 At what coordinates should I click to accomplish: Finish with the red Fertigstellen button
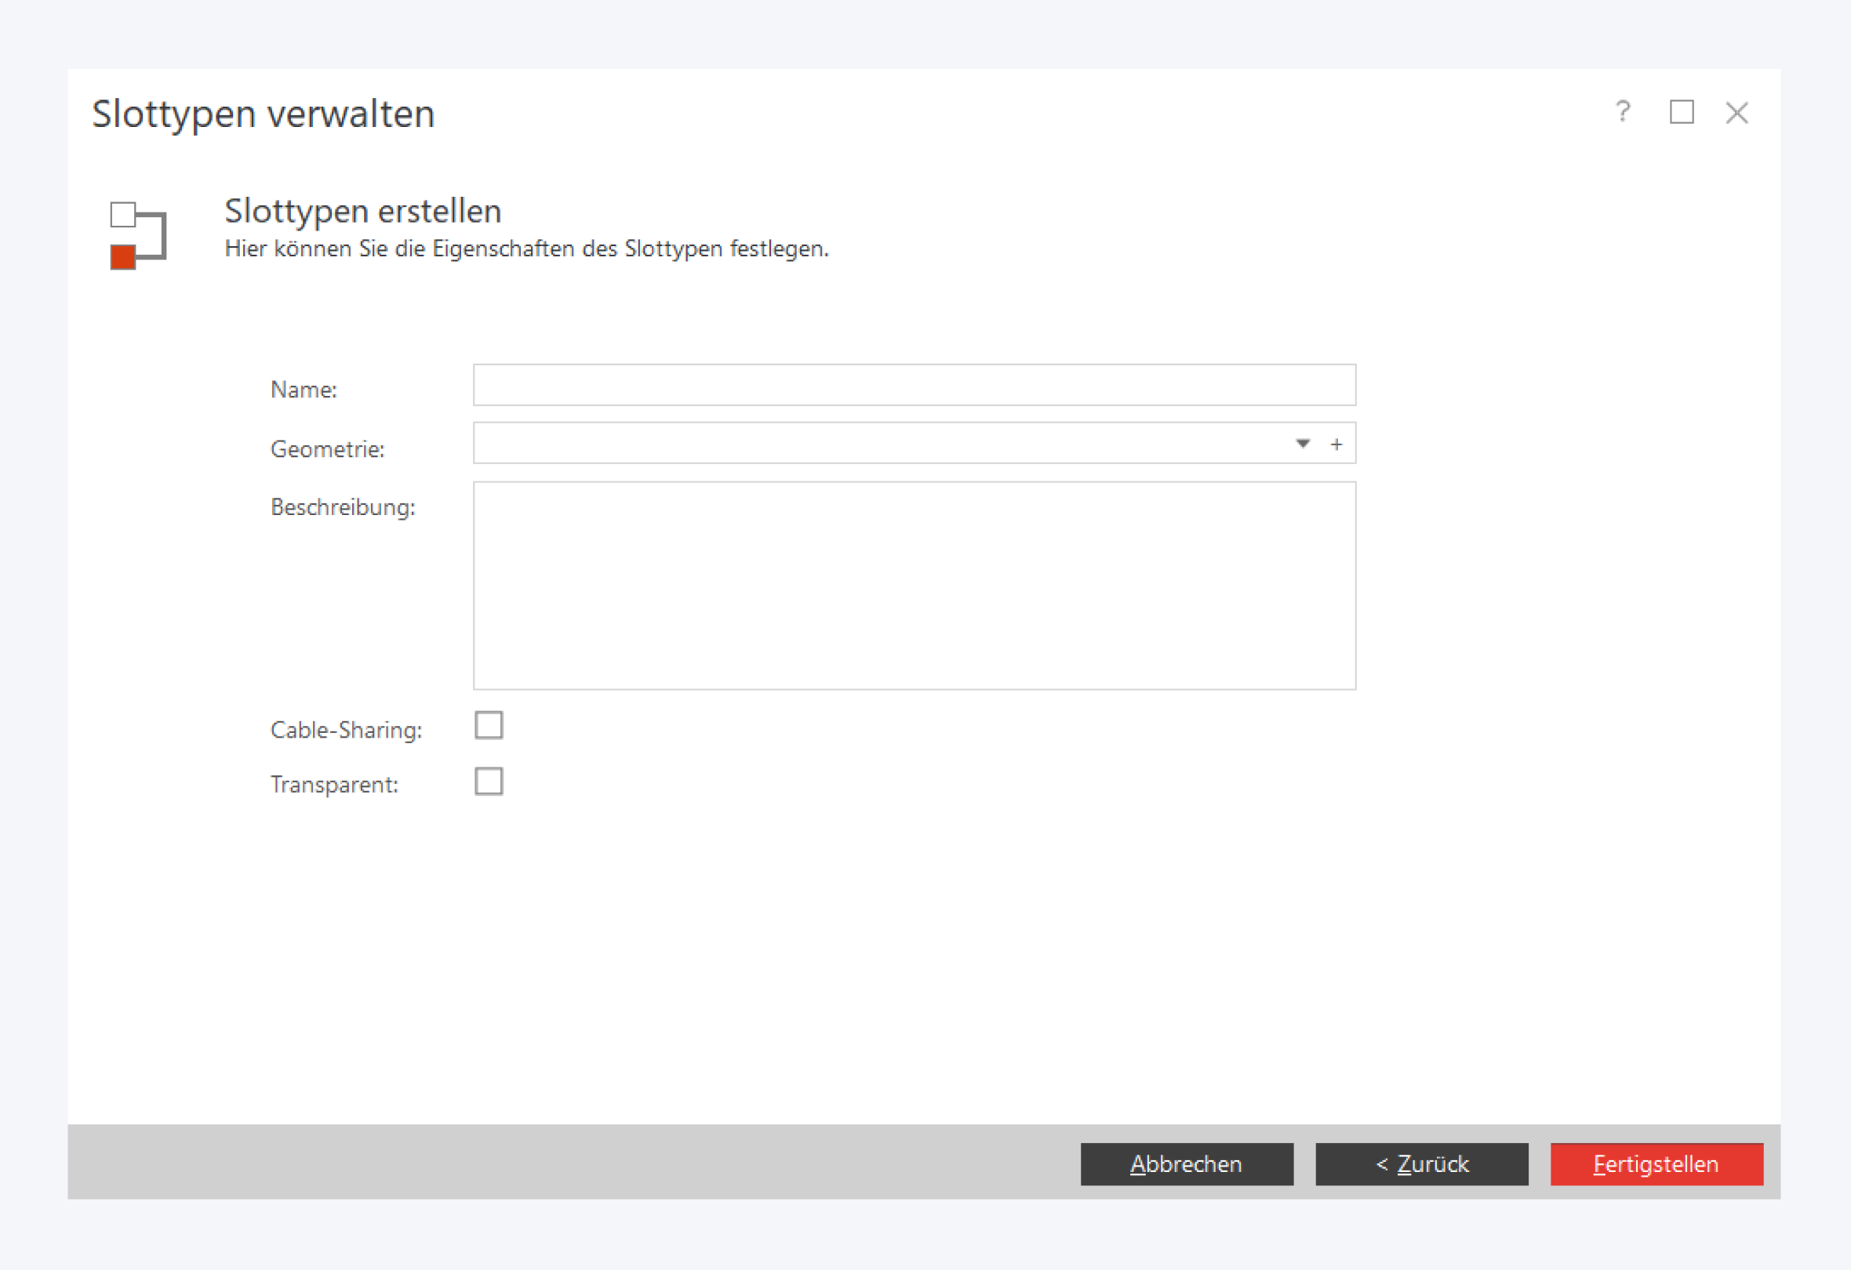1656,1164
